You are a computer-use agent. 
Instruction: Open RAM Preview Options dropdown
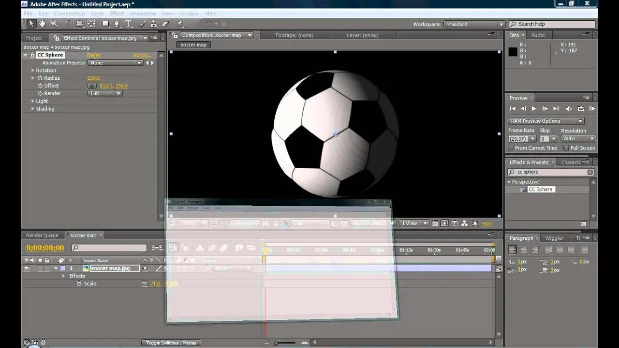point(546,121)
